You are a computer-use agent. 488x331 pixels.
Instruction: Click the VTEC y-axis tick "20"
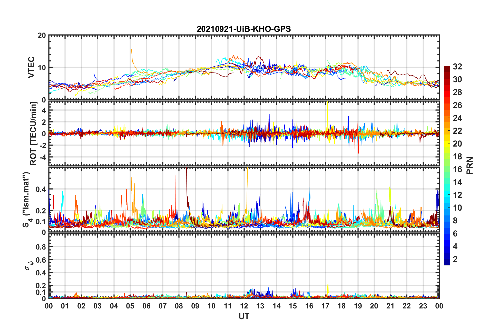click(42, 35)
